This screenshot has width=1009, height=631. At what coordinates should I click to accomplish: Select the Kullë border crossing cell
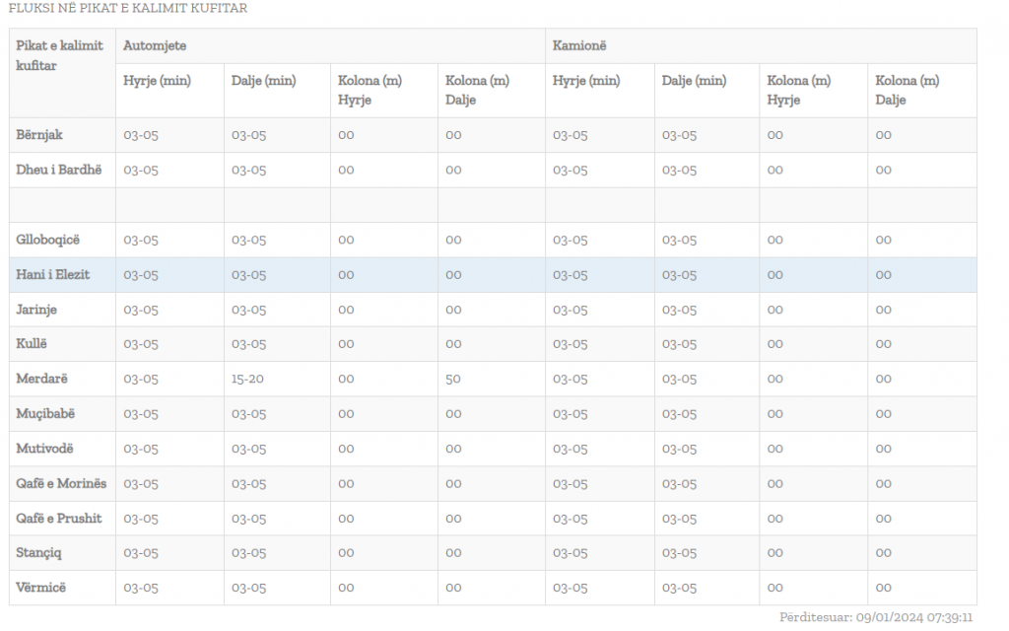point(32,344)
